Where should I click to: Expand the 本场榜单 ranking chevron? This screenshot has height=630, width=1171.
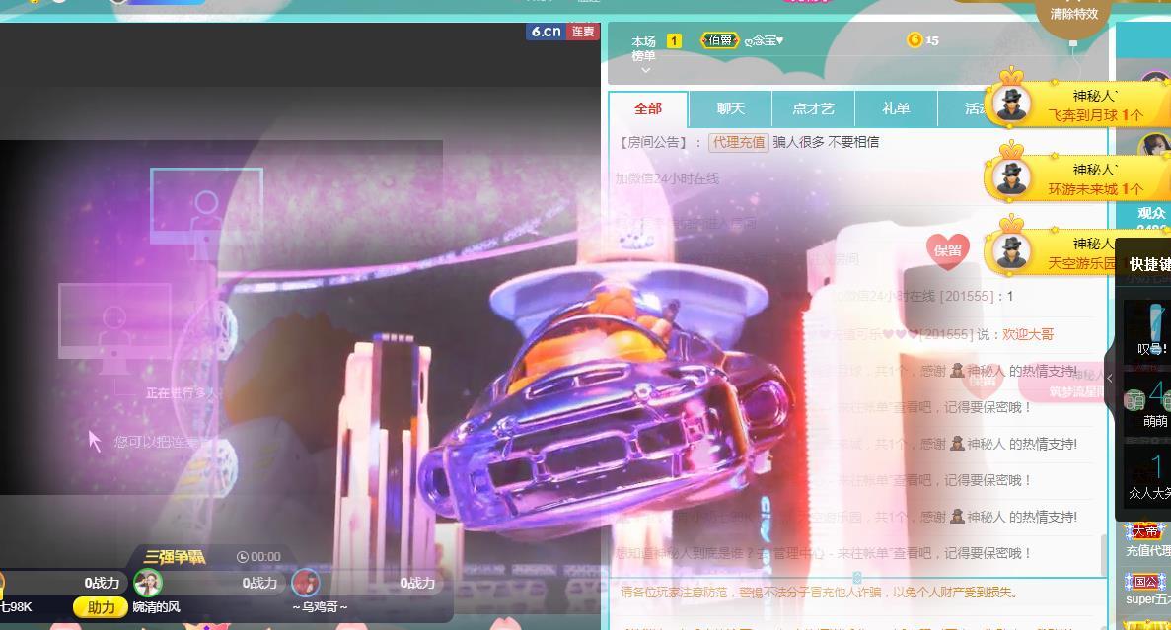click(645, 70)
